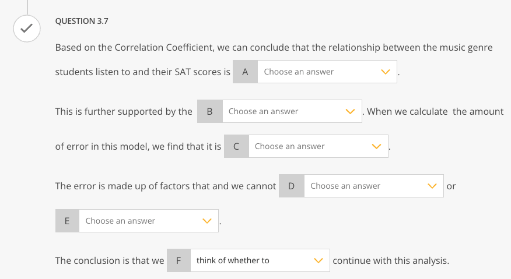The image size is (511, 279).
Task: Click the gray 'A' label badge
Action: pos(246,72)
